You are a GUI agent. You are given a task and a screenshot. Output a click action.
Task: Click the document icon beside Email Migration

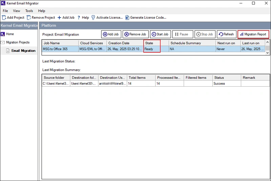pyautogui.click(x=8, y=50)
